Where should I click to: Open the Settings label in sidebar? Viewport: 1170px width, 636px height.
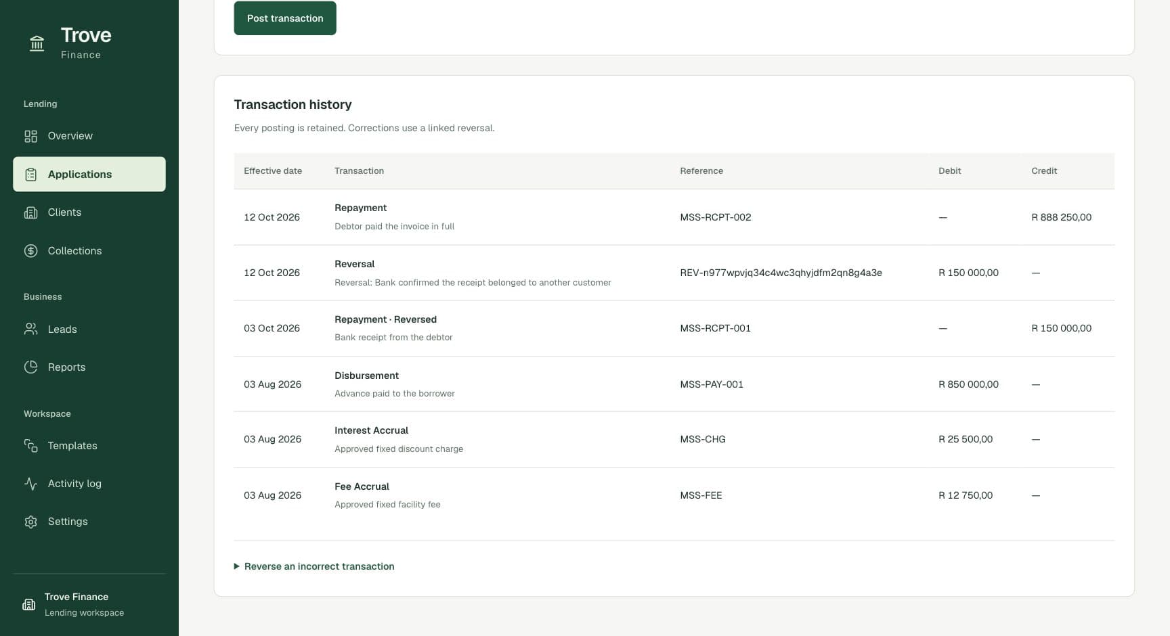click(68, 522)
